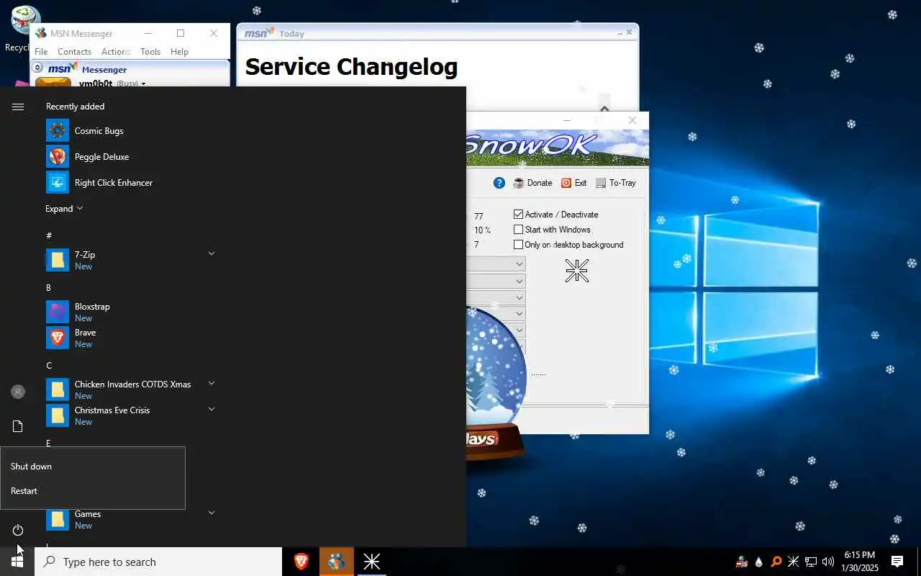Click the C letter header in app list
This screenshot has height=576, width=921.
pyautogui.click(x=49, y=366)
